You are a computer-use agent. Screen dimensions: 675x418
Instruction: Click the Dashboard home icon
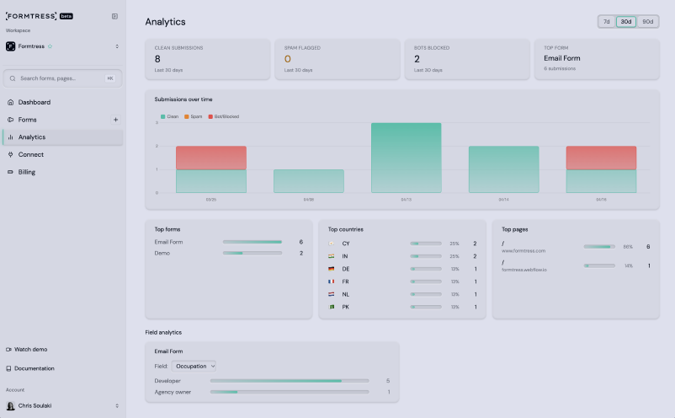tap(10, 102)
